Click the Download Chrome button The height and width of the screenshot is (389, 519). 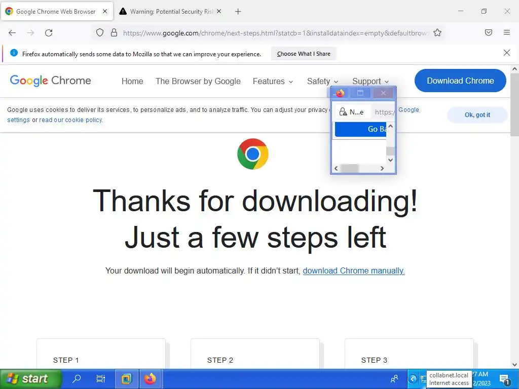tap(460, 81)
